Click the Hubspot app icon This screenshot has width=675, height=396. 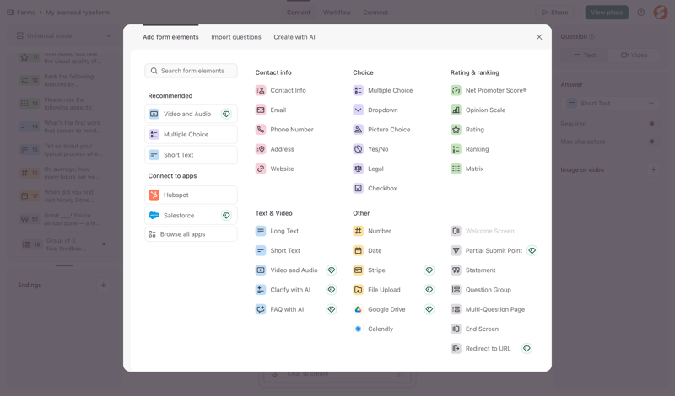click(x=154, y=195)
